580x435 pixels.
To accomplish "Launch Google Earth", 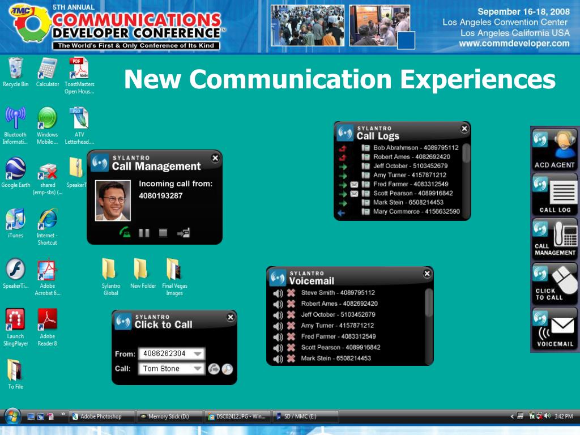I will click(x=15, y=172).
